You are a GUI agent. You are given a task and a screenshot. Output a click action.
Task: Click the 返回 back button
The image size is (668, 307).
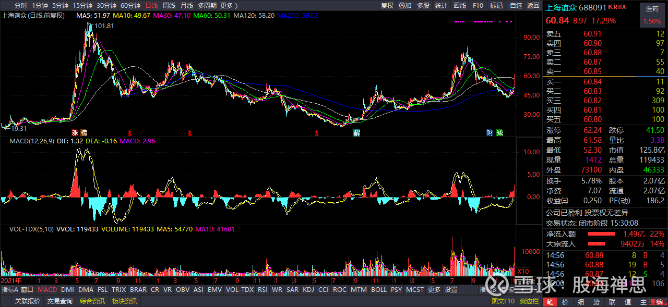533,6
